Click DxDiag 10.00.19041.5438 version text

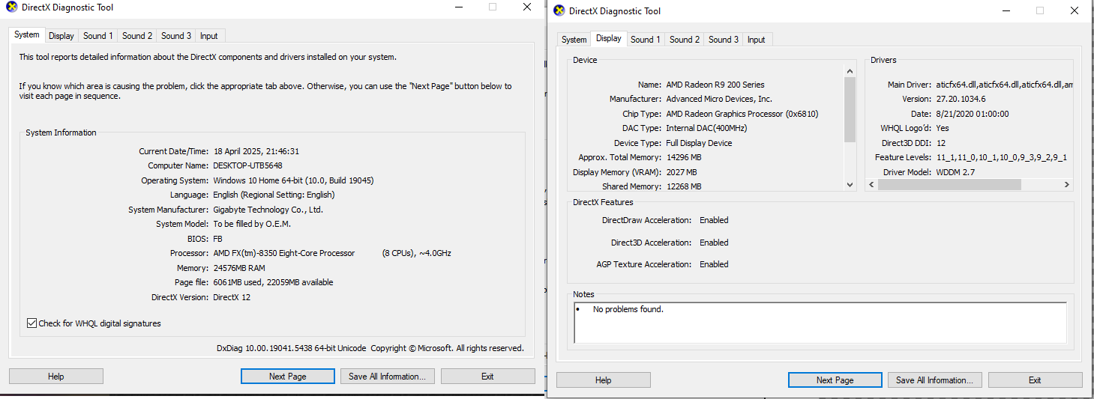coord(292,348)
